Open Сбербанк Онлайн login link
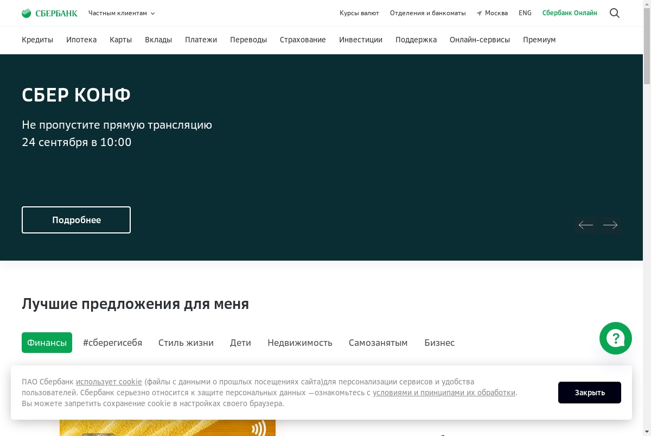651x436 pixels. [x=570, y=13]
